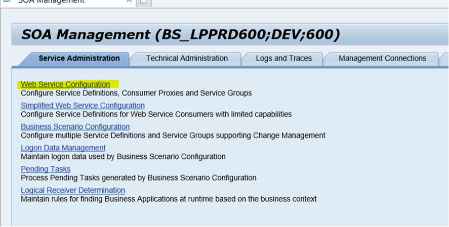This screenshot has width=449, height=227.
Task: Open a new browser tab
Action: point(143,2)
